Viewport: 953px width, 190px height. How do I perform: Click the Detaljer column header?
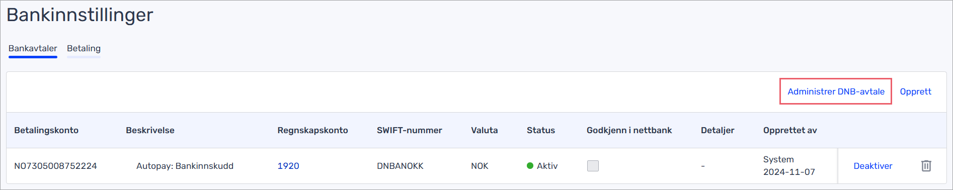tap(717, 130)
